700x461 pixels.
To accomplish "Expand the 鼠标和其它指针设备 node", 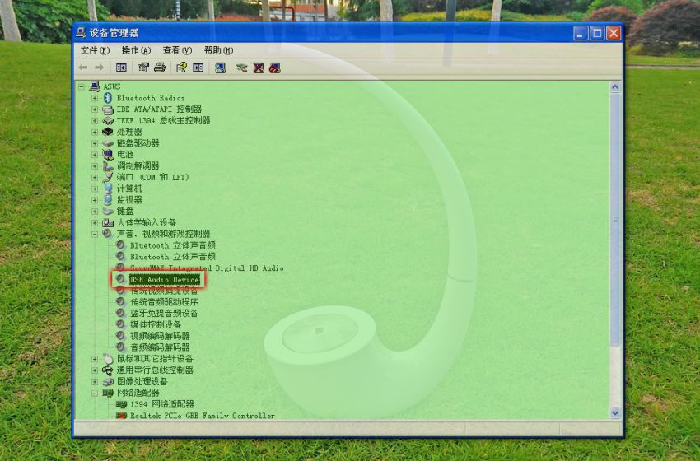I will click(x=95, y=359).
